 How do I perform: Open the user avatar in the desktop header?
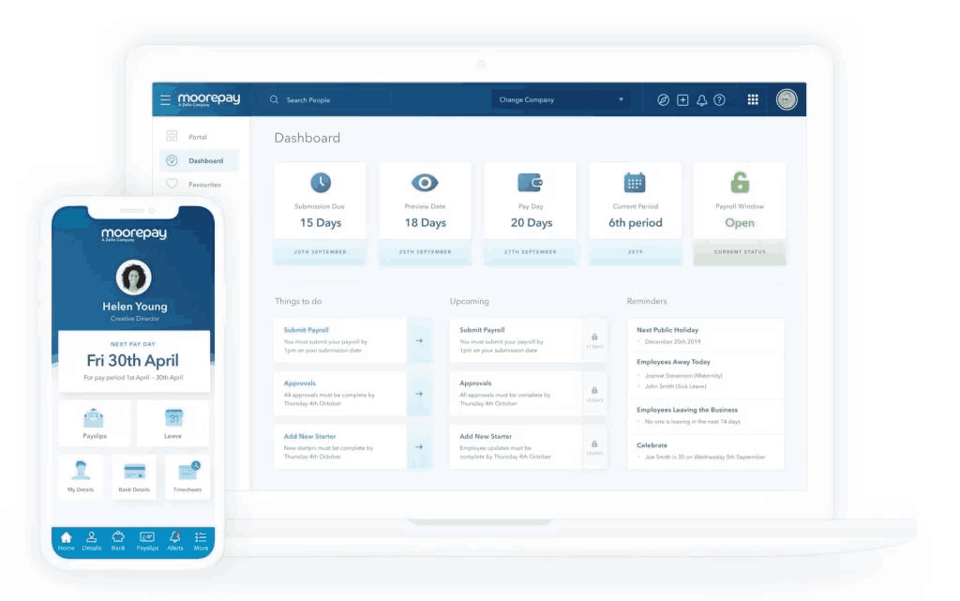click(787, 99)
